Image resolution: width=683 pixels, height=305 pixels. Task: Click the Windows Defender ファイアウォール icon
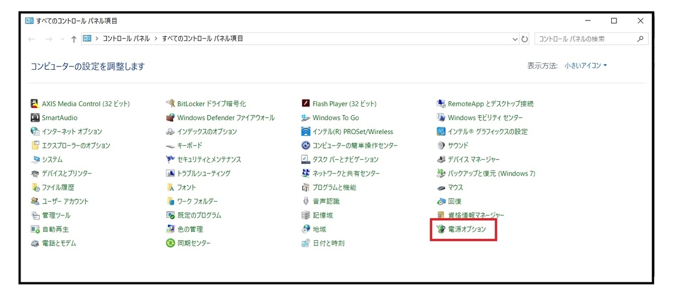(x=170, y=118)
